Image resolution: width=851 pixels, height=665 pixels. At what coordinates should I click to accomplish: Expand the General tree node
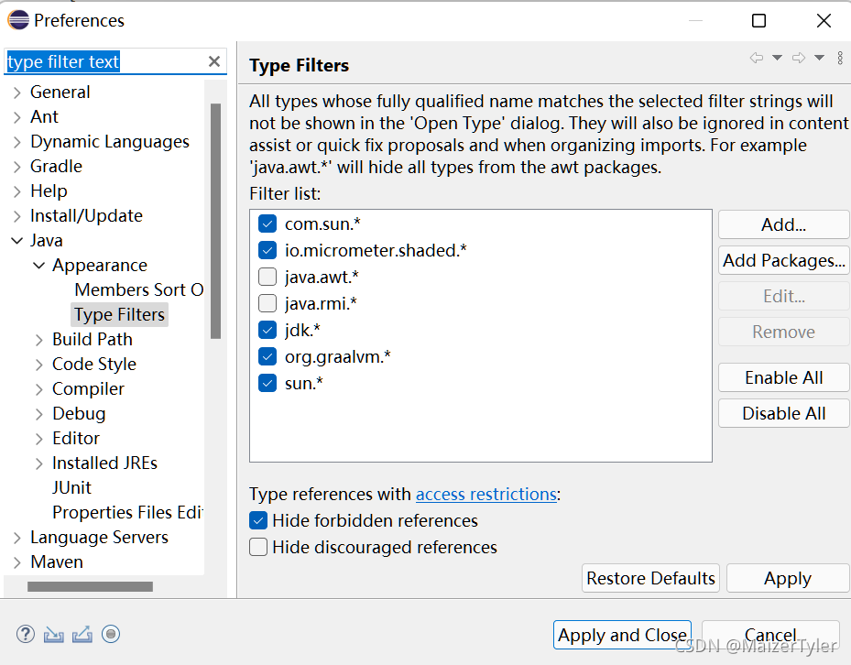coord(16,92)
